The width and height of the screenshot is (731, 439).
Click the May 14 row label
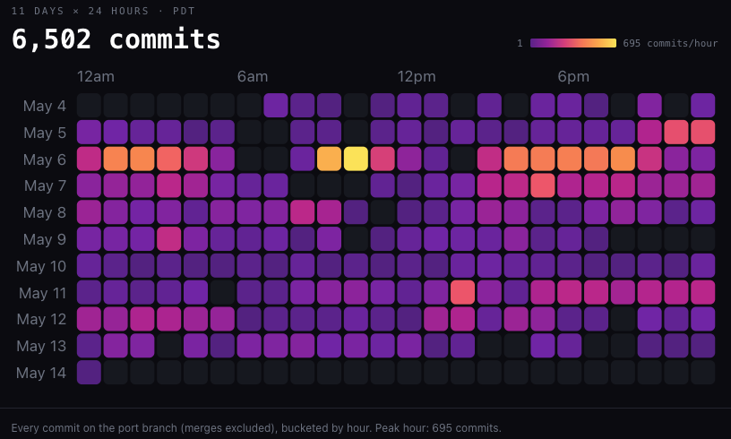pyautogui.click(x=41, y=373)
